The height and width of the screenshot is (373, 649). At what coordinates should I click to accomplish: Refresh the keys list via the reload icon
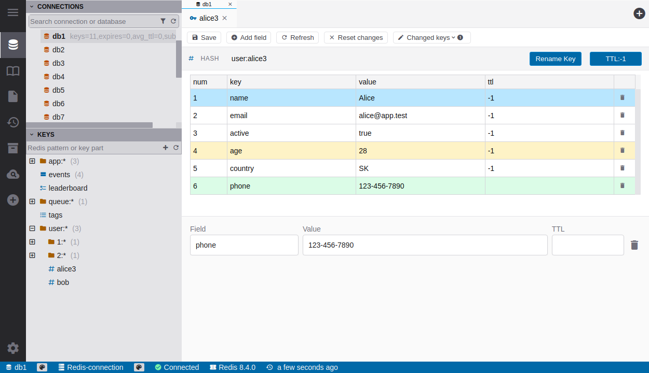click(x=176, y=148)
